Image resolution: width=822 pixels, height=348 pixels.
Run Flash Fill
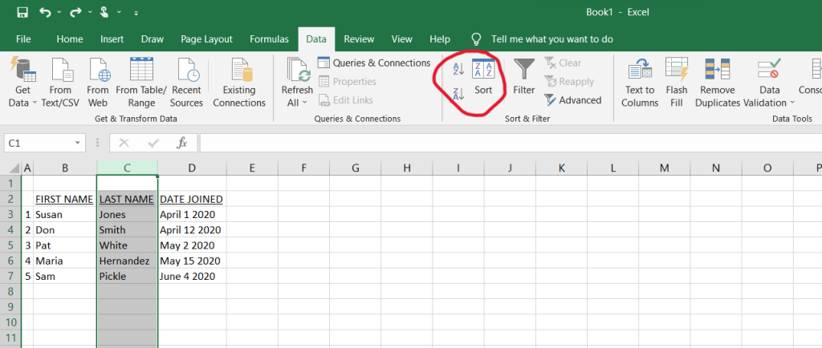pyautogui.click(x=677, y=83)
